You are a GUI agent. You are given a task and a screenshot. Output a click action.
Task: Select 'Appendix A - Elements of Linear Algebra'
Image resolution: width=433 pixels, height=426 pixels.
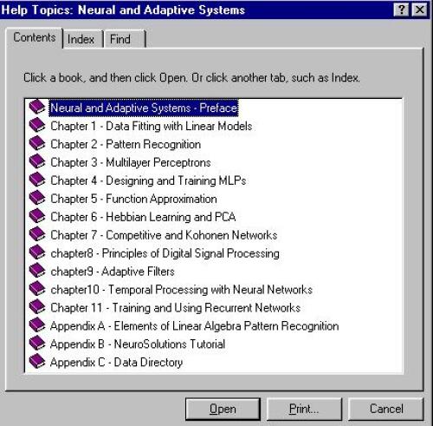[194, 326]
